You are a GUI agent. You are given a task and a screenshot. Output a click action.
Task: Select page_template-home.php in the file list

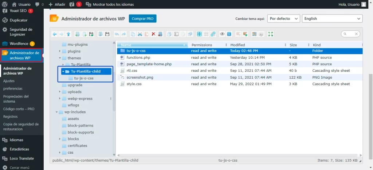click(x=240, y=64)
